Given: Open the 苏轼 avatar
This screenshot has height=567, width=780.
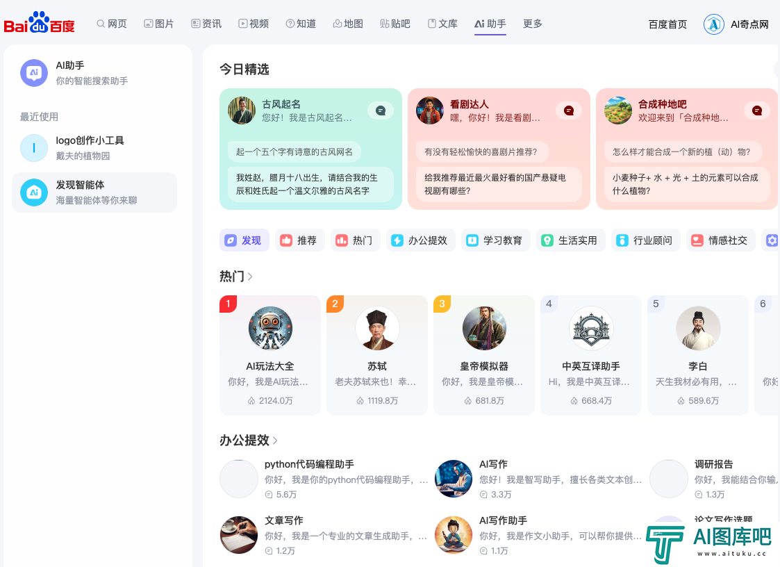Looking at the screenshot, I should point(377,328).
